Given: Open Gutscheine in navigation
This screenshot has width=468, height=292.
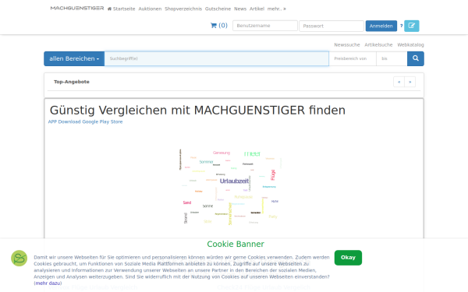Looking at the screenshot, I should click(218, 9).
